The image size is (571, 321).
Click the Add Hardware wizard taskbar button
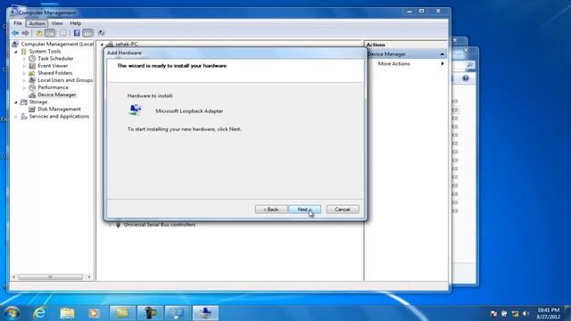(x=205, y=313)
